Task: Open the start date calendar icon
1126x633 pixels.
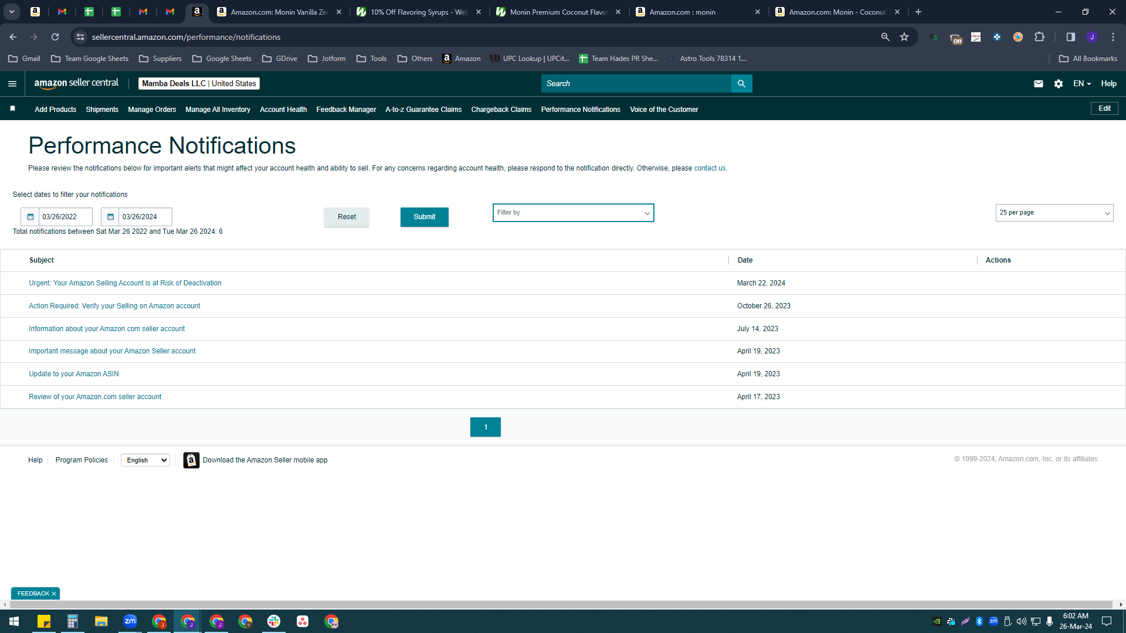Action: (30, 217)
